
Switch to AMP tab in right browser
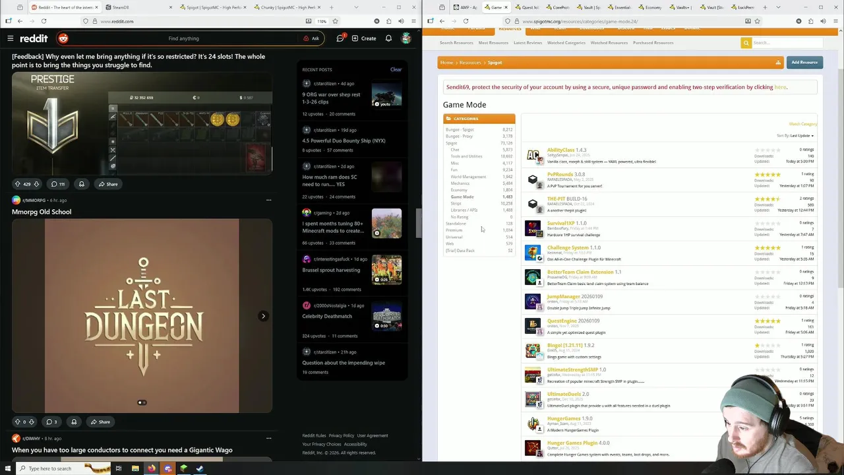[466, 7]
